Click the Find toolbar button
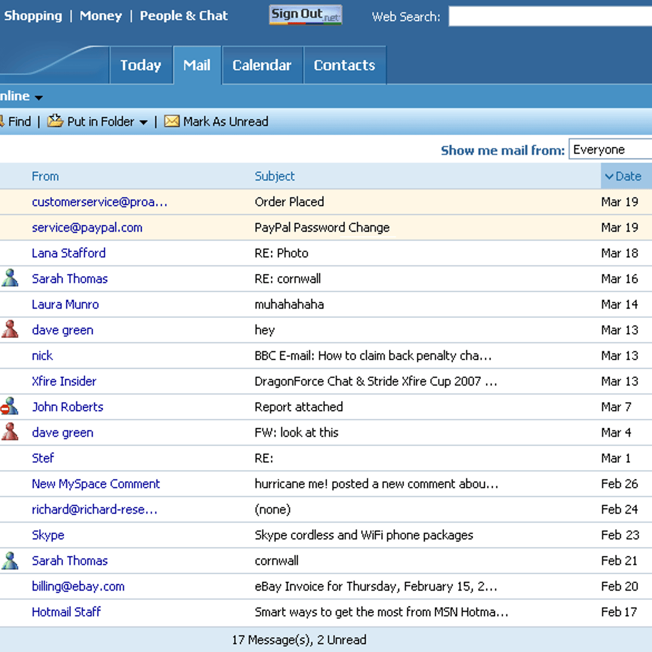652x652 pixels. point(16,121)
